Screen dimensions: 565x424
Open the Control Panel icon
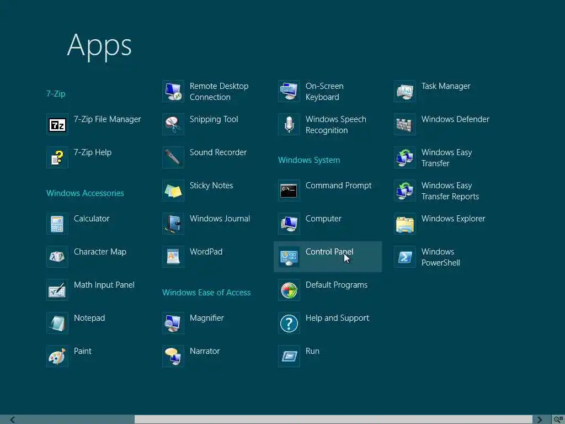click(289, 257)
